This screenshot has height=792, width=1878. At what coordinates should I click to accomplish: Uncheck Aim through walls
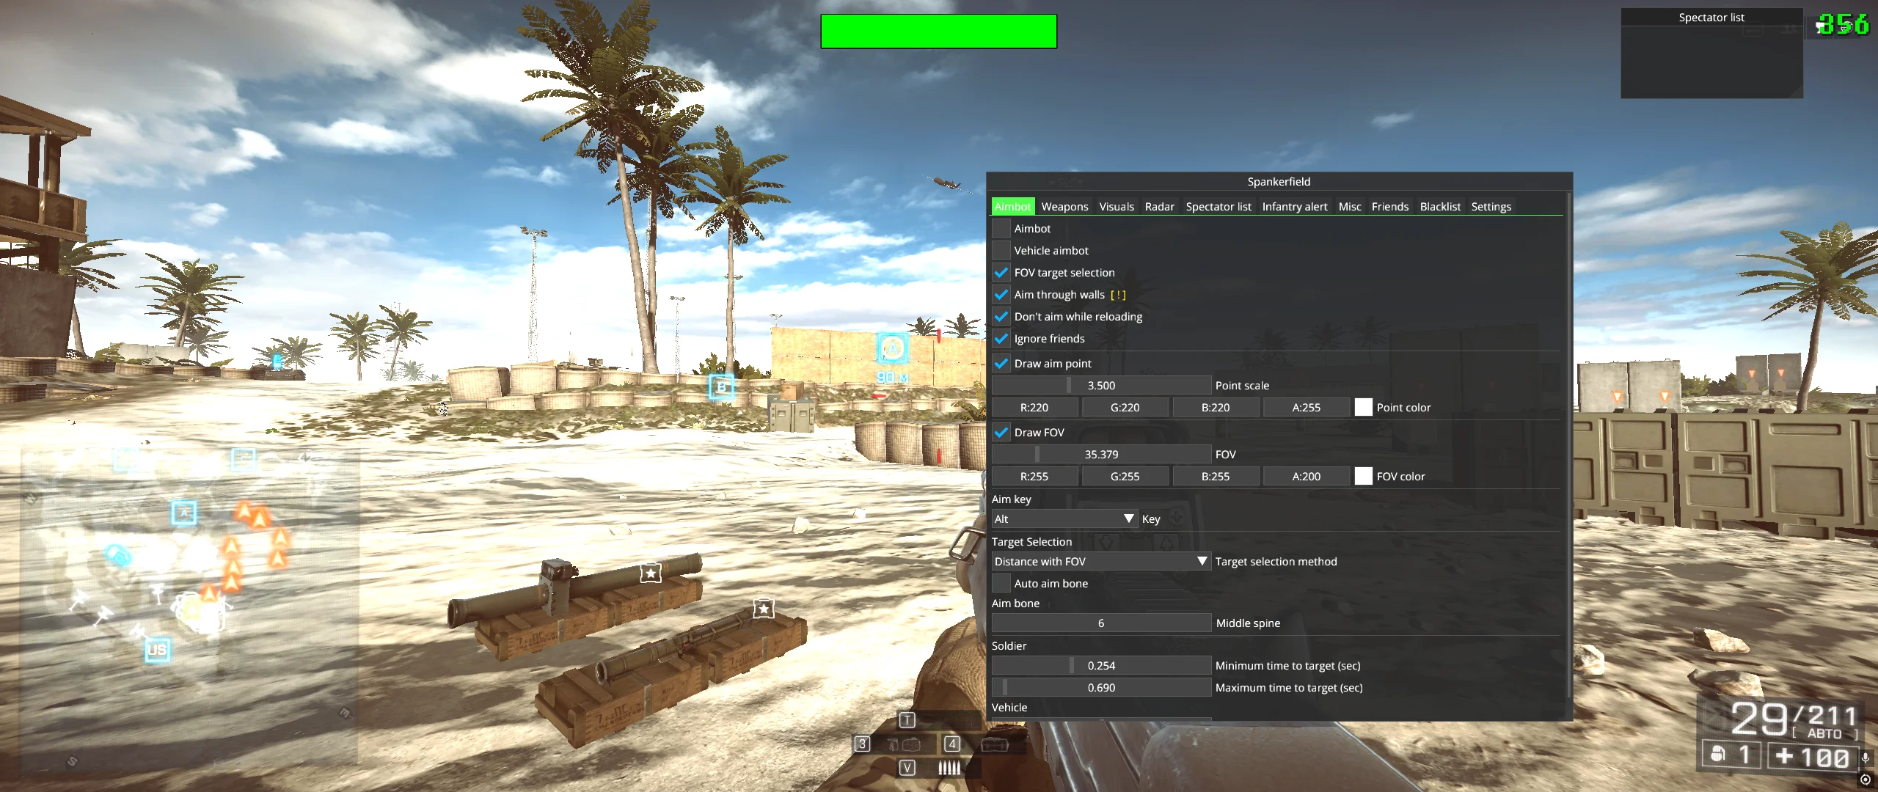pyautogui.click(x=1001, y=294)
